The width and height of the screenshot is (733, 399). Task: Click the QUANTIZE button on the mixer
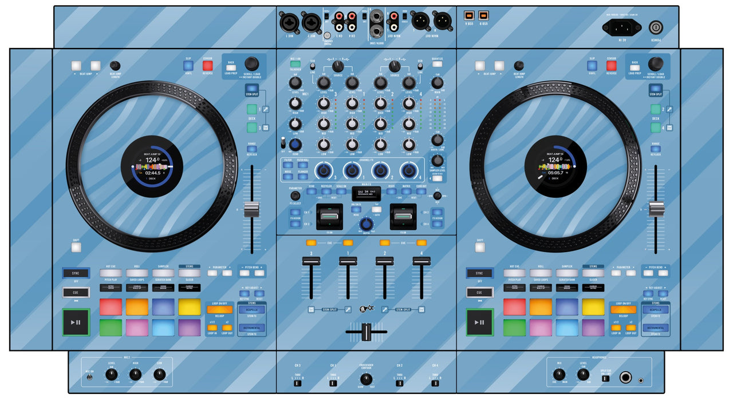point(437,64)
